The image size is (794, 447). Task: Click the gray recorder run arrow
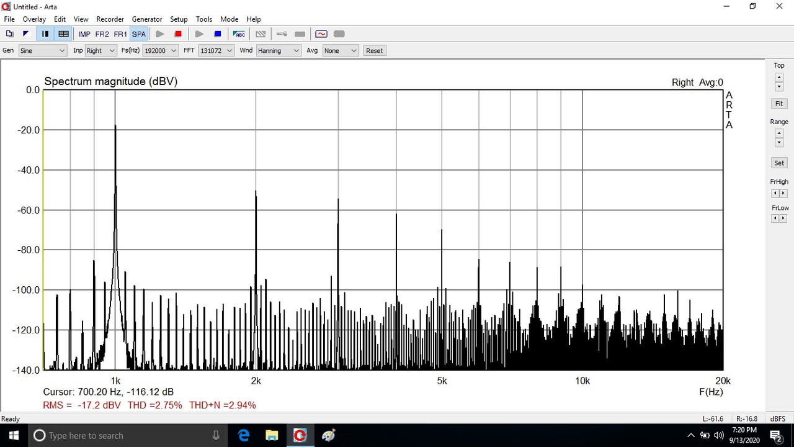[x=160, y=34]
